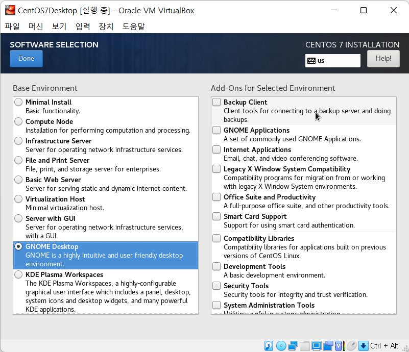Open the 장치 (Devices) menu
The width and height of the screenshot is (409, 352).
[x=106, y=27]
